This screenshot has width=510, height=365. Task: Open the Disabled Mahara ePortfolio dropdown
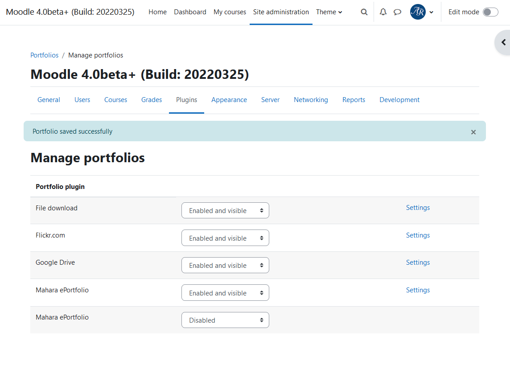[225, 320]
